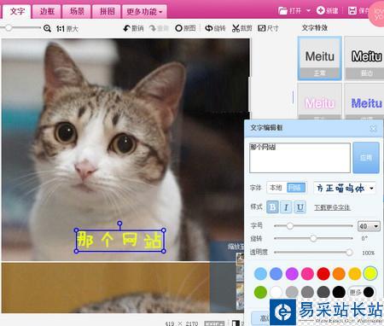Image resolution: width=384 pixels, height=326 pixels.
Task: Pick the medium gray color swatch
Action: click(307, 292)
